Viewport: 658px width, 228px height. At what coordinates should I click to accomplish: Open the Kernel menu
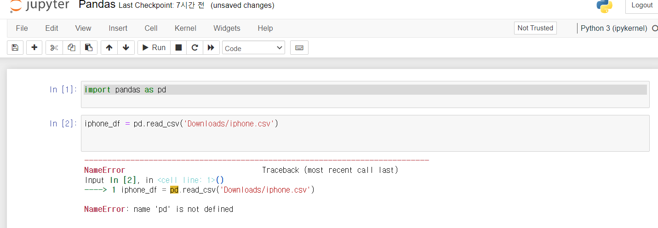pos(185,28)
